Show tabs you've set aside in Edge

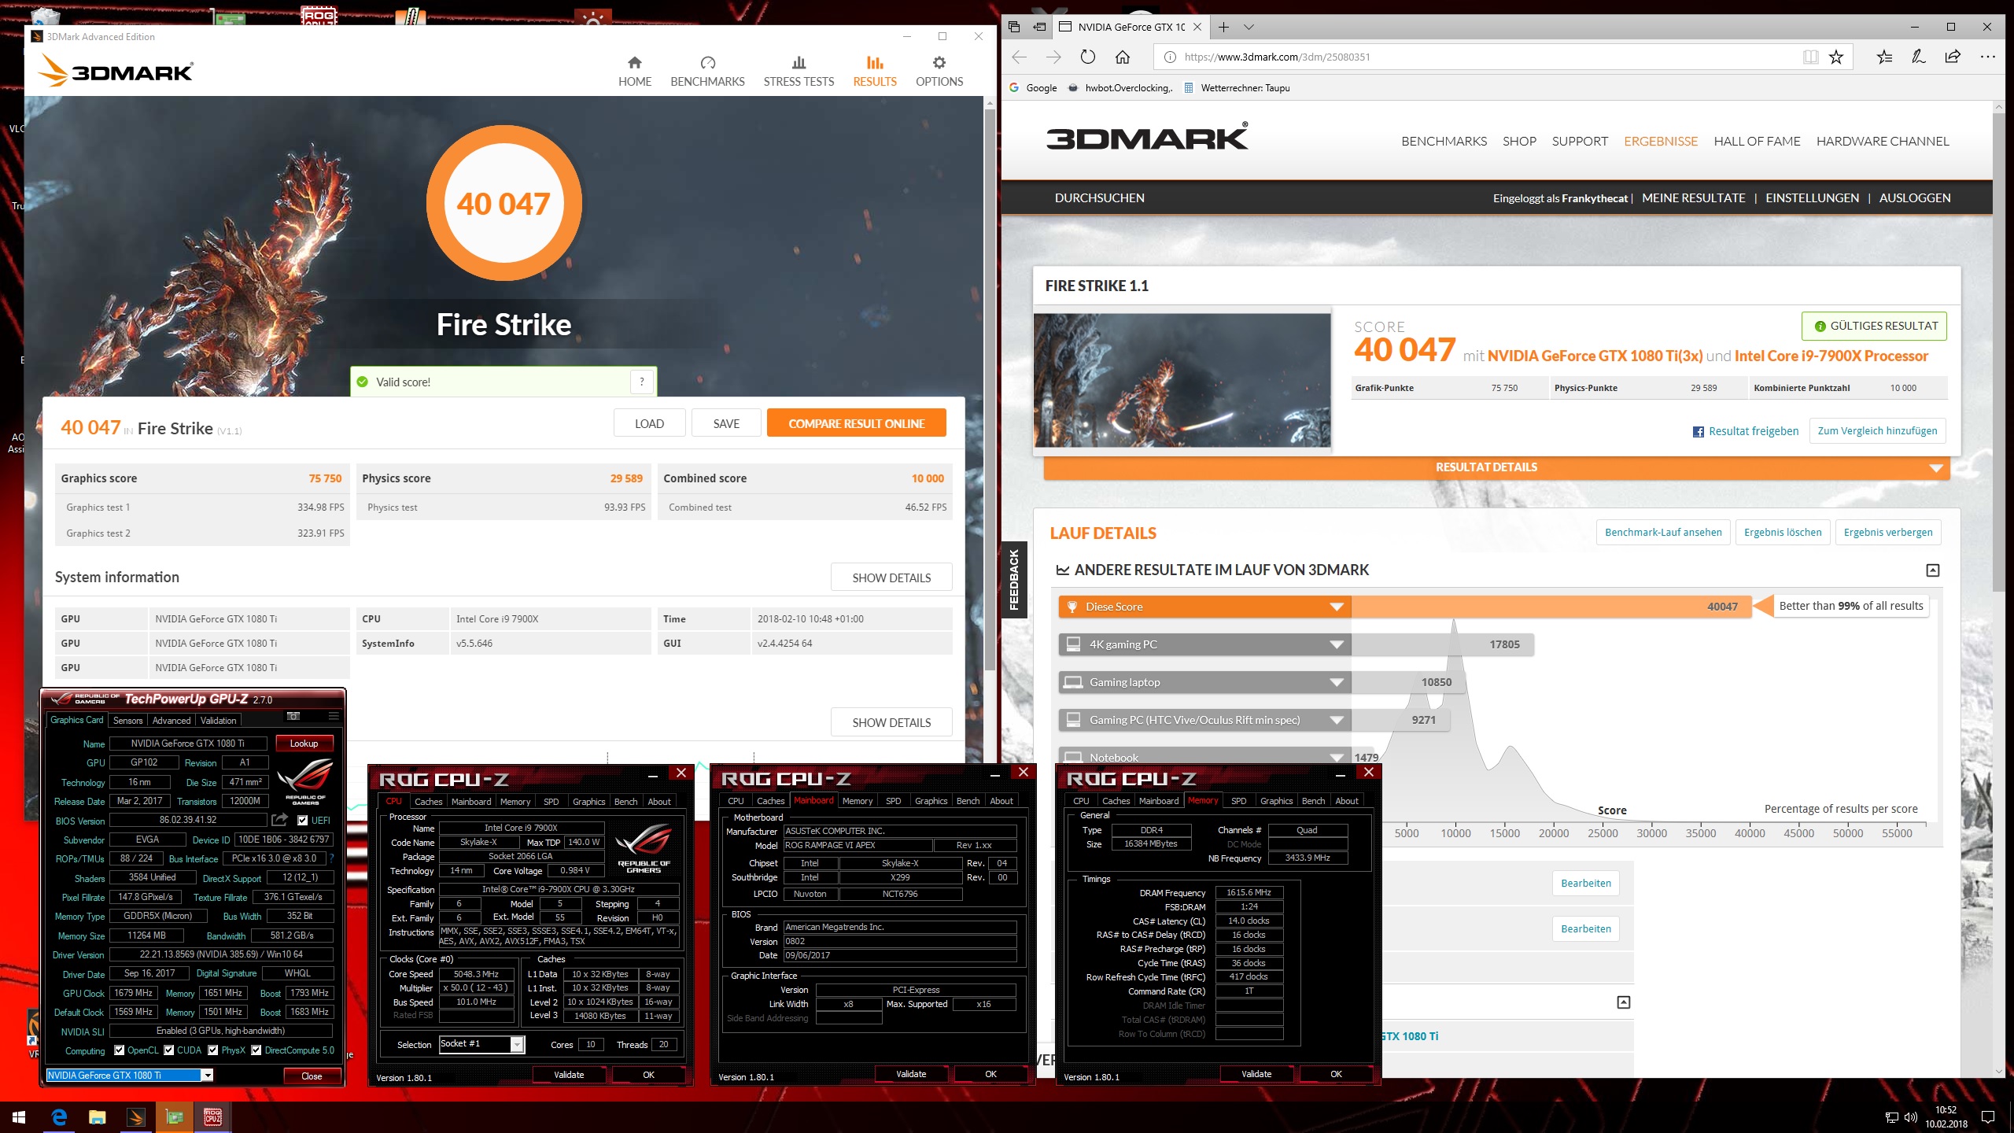coord(1014,27)
